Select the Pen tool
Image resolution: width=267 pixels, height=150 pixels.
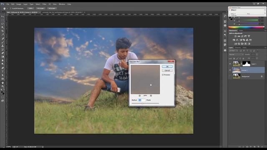[3, 68]
